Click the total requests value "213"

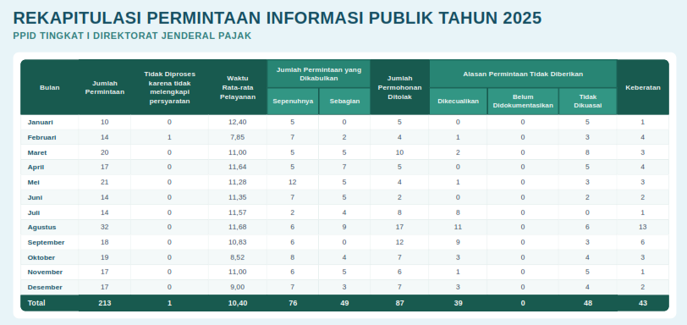coord(105,303)
